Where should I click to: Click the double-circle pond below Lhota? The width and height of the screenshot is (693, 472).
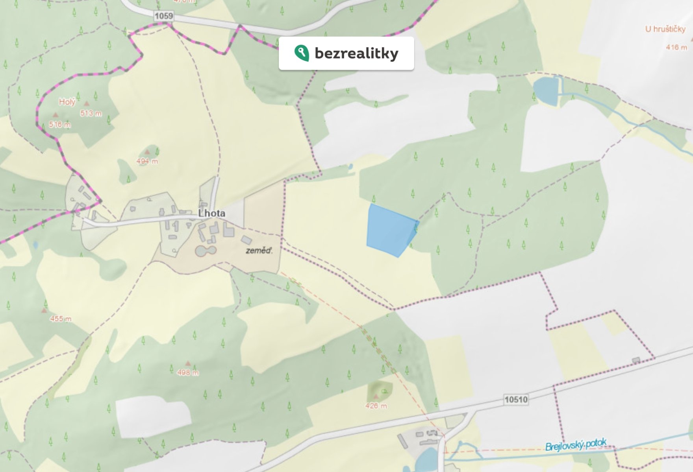206,251
